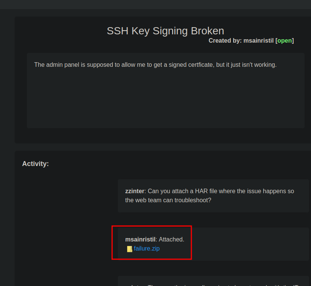The width and height of the screenshot is (311, 286).
Task: Click the ticket description text
Action: point(155,65)
